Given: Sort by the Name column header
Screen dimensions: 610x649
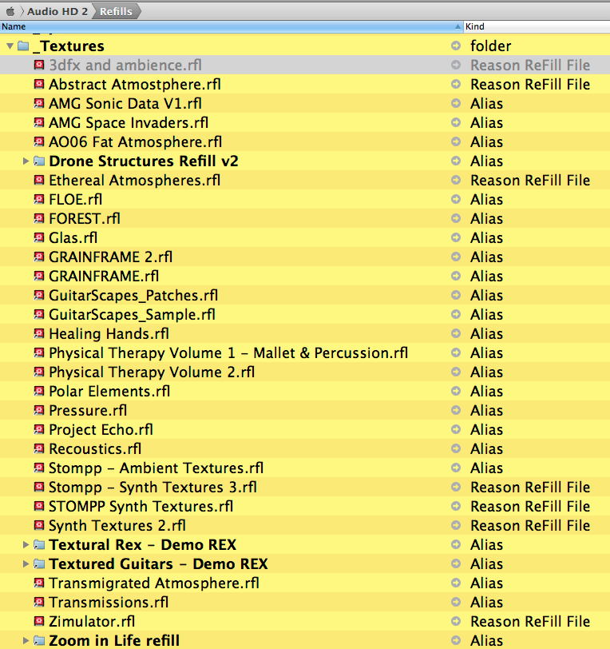Looking at the screenshot, I should click(232, 26).
